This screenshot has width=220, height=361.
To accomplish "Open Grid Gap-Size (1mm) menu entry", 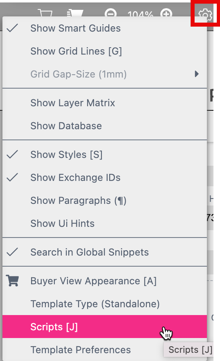I will 105,74.
